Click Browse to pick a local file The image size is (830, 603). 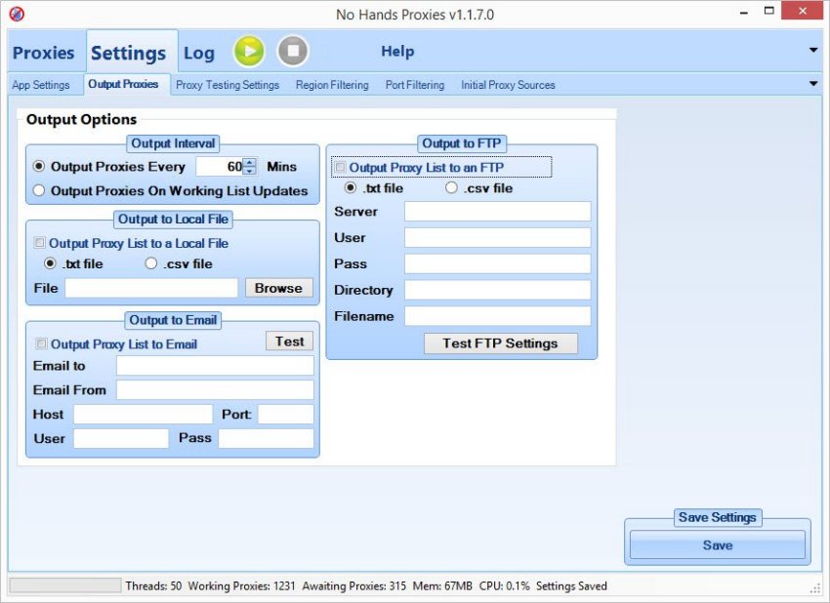(278, 288)
